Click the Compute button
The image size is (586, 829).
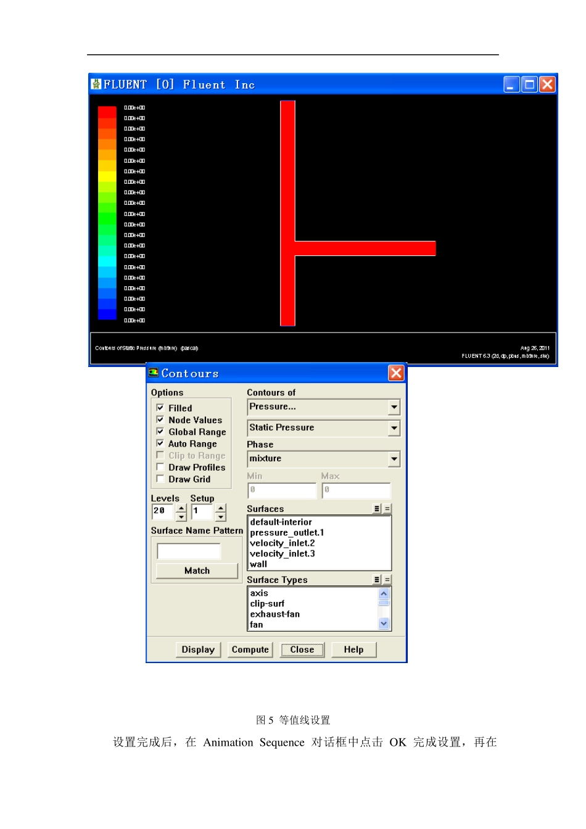point(250,650)
